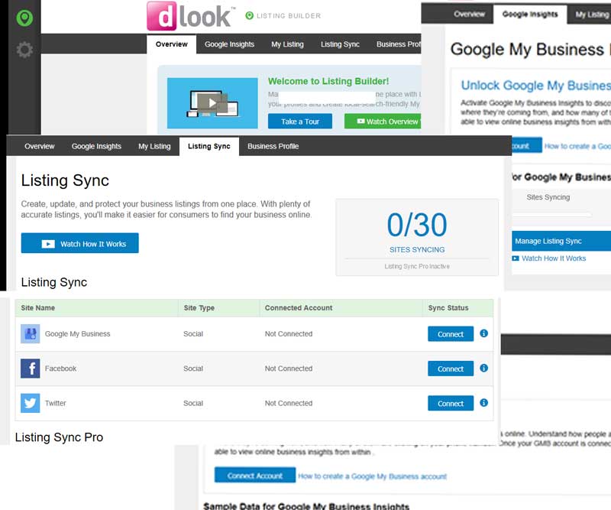611x510 pixels.
Task: Open settings via the gear sidebar icon
Action: click(24, 50)
